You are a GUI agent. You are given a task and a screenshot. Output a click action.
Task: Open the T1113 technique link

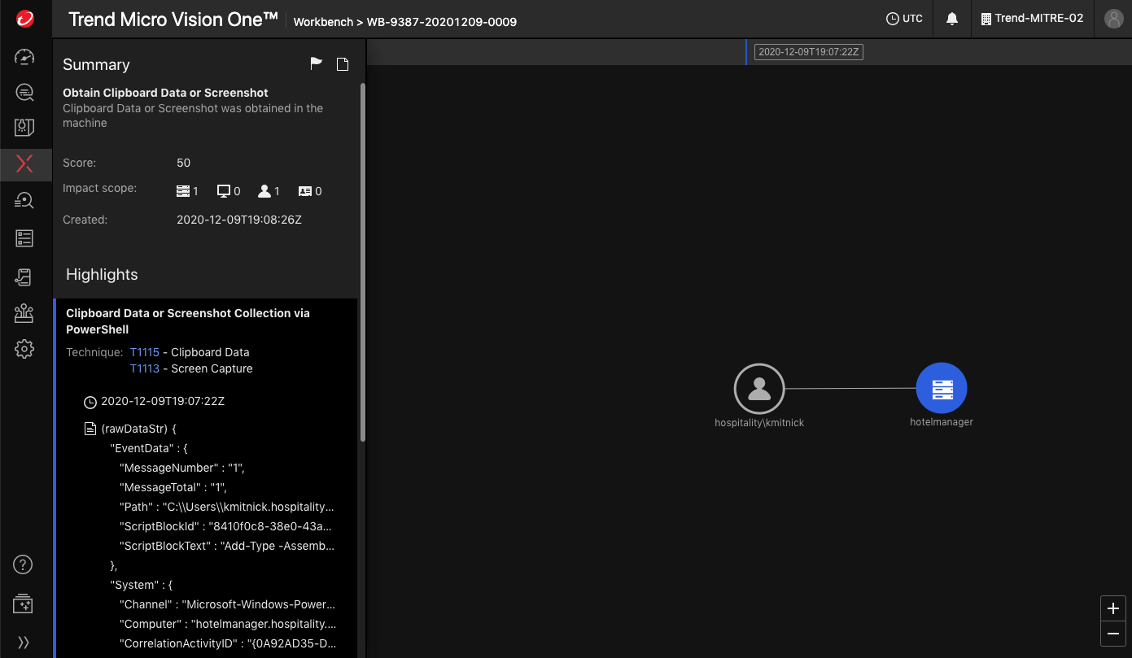pos(145,368)
